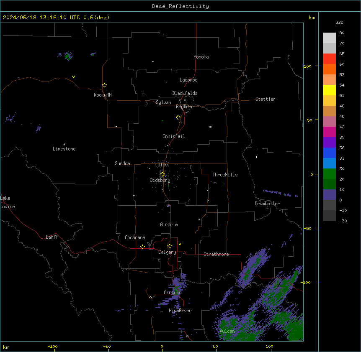Click the asterisk marker above Limestone label
This screenshot has height=352, width=361.
coord(64,145)
